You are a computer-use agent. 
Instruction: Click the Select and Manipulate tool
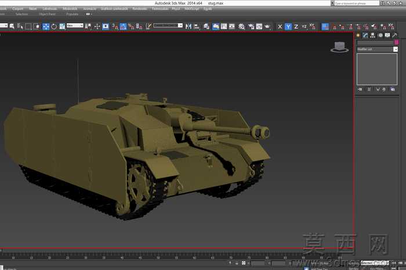[97, 26]
